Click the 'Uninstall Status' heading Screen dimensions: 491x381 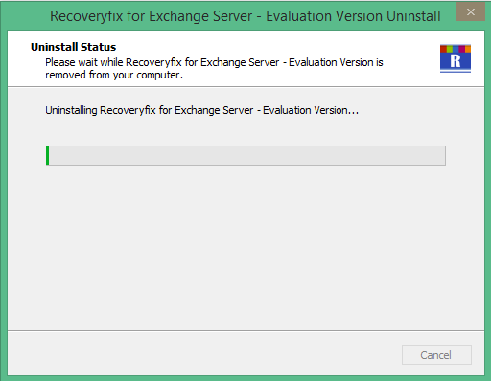(73, 47)
